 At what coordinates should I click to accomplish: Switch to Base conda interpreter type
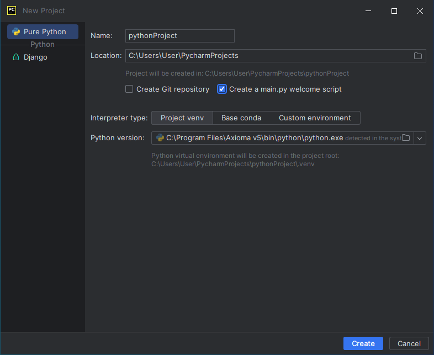click(x=241, y=118)
